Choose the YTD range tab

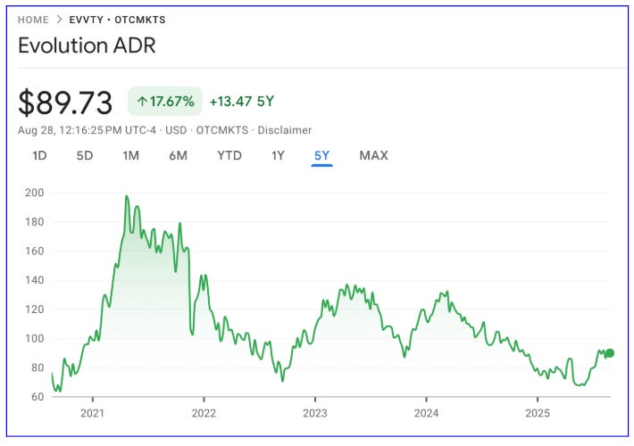click(x=229, y=155)
